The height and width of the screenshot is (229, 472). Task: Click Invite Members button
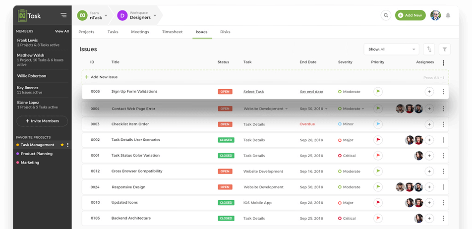coord(42,121)
